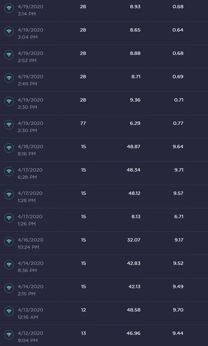Click the Wi-Fi icon for 2:49 PM result
The width and height of the screenshot is (208, 346).
coord(9,78)
